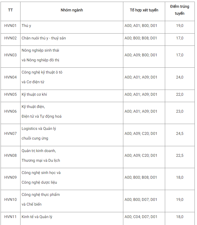Image resolution: width=197 pixels, height=225 pixels.
Task: Select the HVN07 code cell
Action: pyautogui.click(x=11, y=133)
